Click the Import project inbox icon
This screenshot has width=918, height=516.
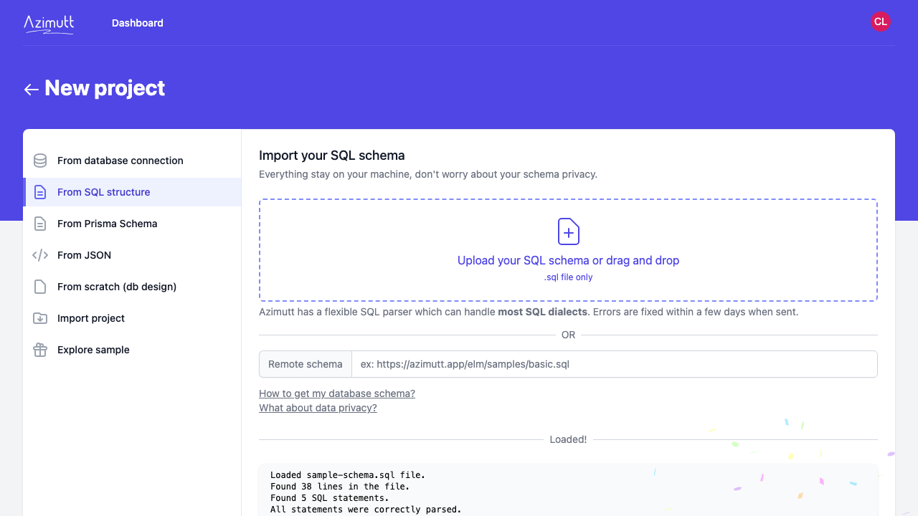(40, 318)
